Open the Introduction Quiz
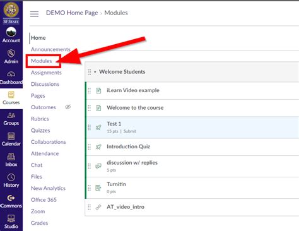Image resolution: width=299 pixels, height=231 pixels. (x=129, y=146)
